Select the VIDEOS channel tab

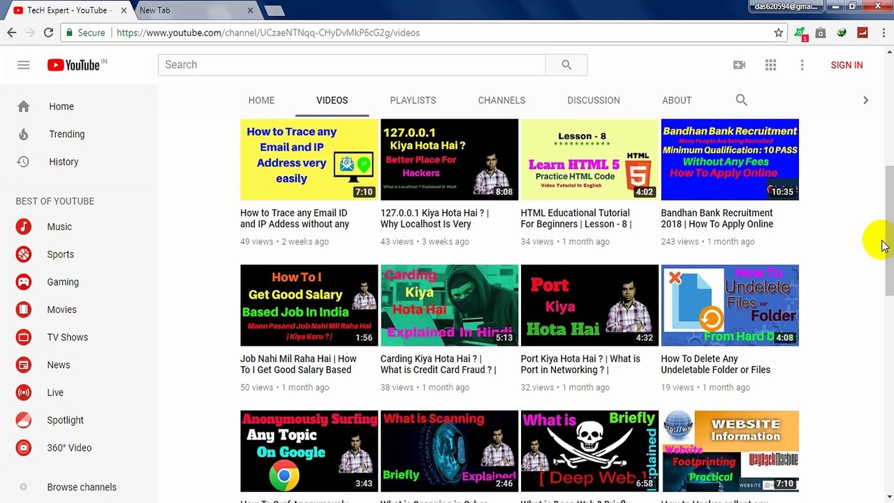point(332,100)
